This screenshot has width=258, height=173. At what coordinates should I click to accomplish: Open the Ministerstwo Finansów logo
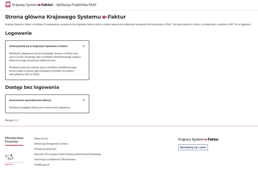point(14,141)
